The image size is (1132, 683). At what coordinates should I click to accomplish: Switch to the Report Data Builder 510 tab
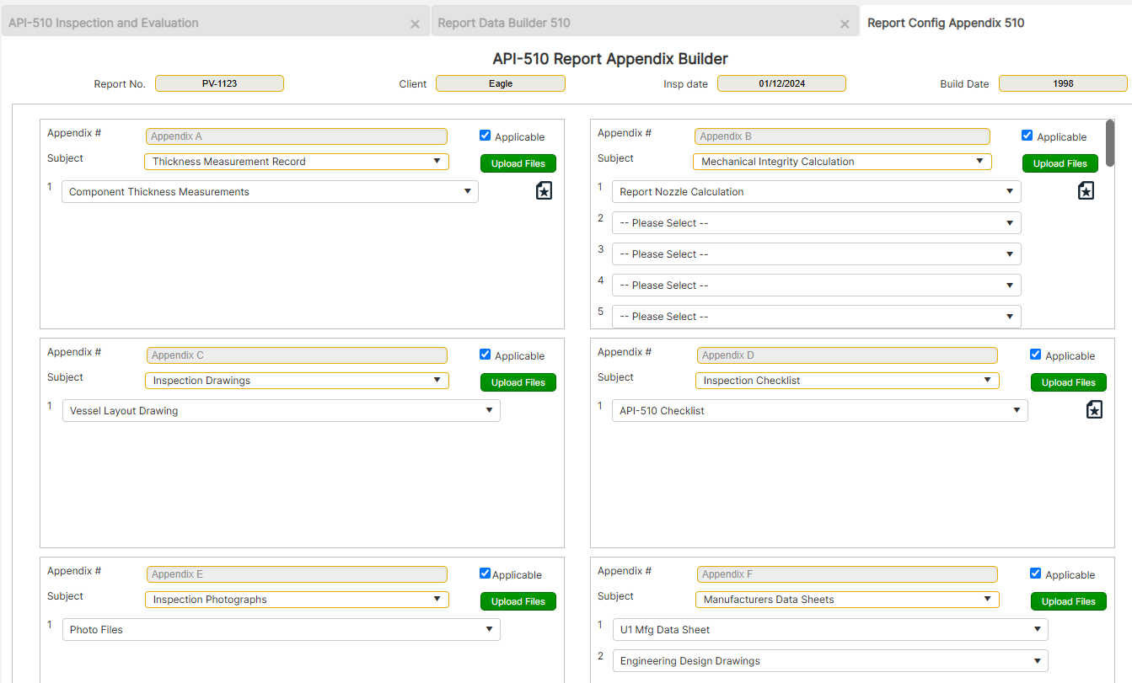click(503, 23)
